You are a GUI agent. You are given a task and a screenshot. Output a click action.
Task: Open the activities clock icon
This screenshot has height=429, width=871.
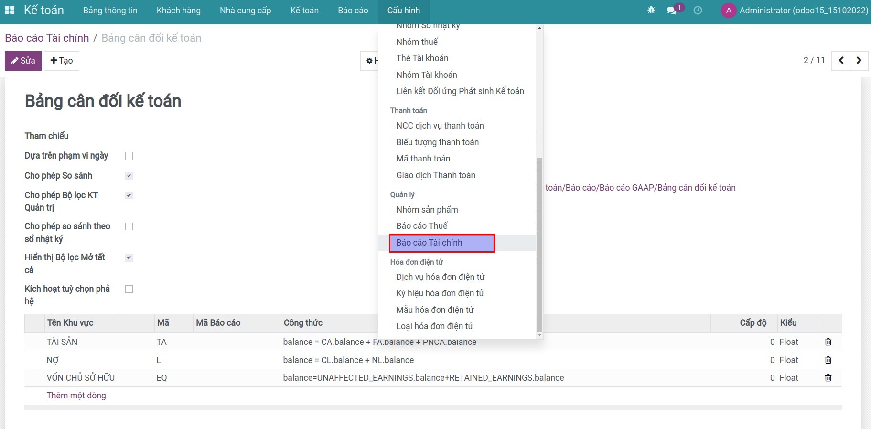pyautogui.click(x=698, y=11)
